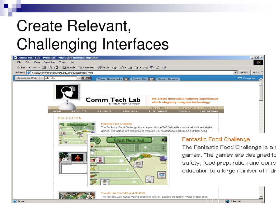276x207 pixels.
Task: Open dropdown next to whoville search field
Action: (x=79, y=78)
